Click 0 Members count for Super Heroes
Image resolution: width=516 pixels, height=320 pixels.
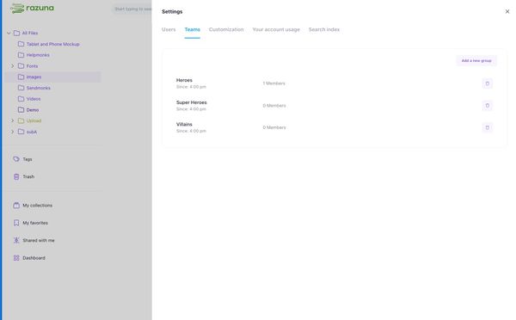274,106
